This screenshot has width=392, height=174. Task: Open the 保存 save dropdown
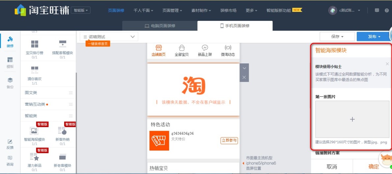point(337,37)
